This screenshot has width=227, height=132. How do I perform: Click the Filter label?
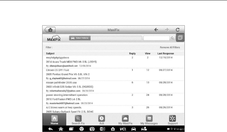(49, 47)
